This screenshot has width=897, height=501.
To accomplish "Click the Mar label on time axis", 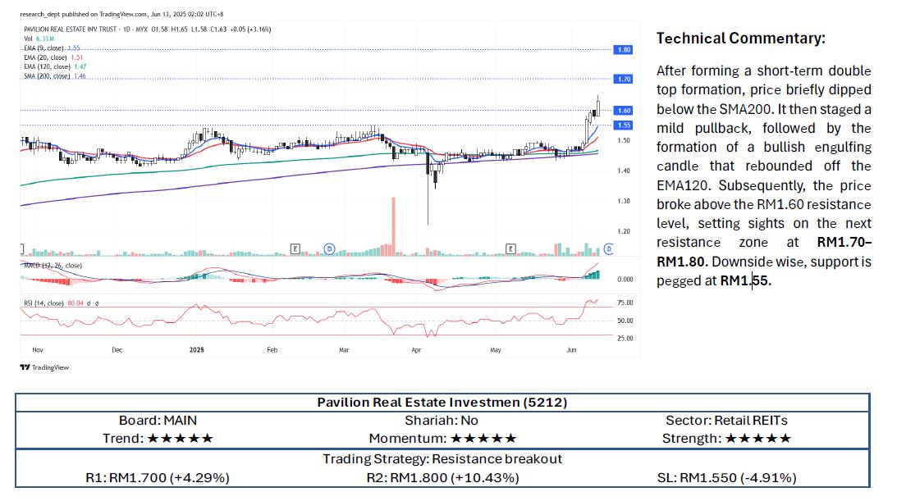I will point(344,349).
